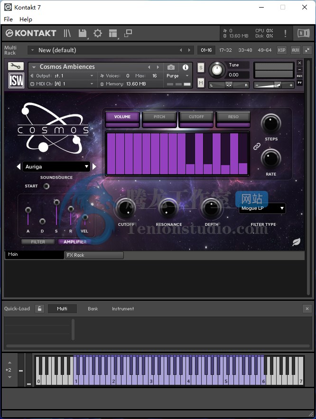316x419 pixels.
Task: Minimize the instrument header with minus button
Action: (300, 69)
